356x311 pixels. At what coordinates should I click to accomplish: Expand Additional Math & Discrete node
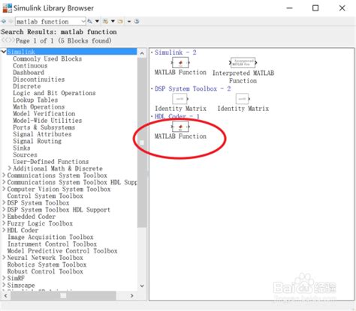10,169
